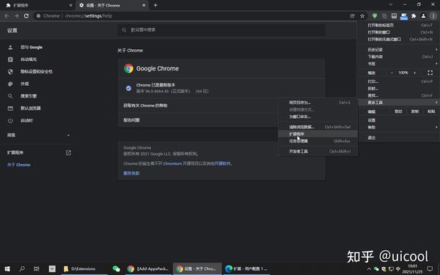The width and height of the screenshot is (440, 275).
Task: Bookmark this page with the star icon
Action: click(x=362, y=16)
